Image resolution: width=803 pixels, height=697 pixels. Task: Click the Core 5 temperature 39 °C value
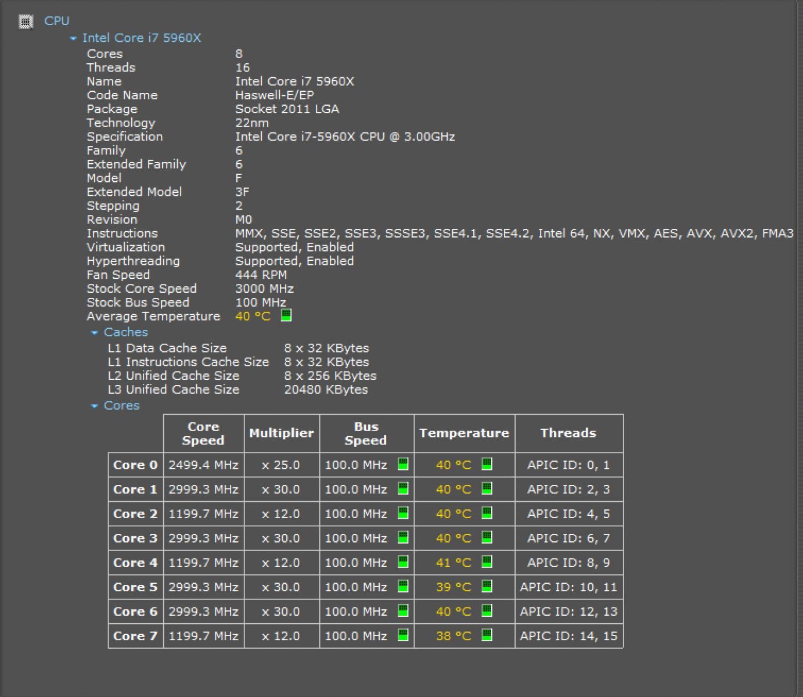pyautogui.click(x=453, y=587)
